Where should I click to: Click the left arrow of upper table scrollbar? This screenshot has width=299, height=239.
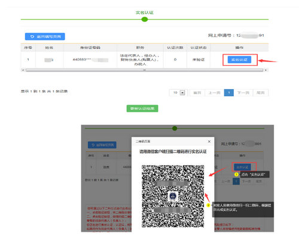[23, 70]
